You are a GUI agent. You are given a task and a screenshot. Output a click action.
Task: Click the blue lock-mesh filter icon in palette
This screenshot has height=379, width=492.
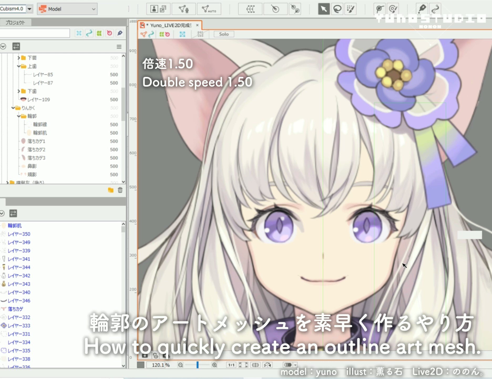(x=79, y=33)
